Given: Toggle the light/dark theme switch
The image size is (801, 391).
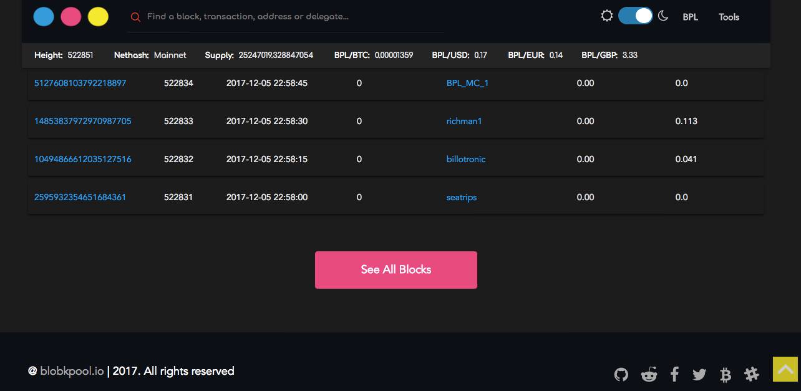Looking at the screenshot, I should tap(635, 16).
